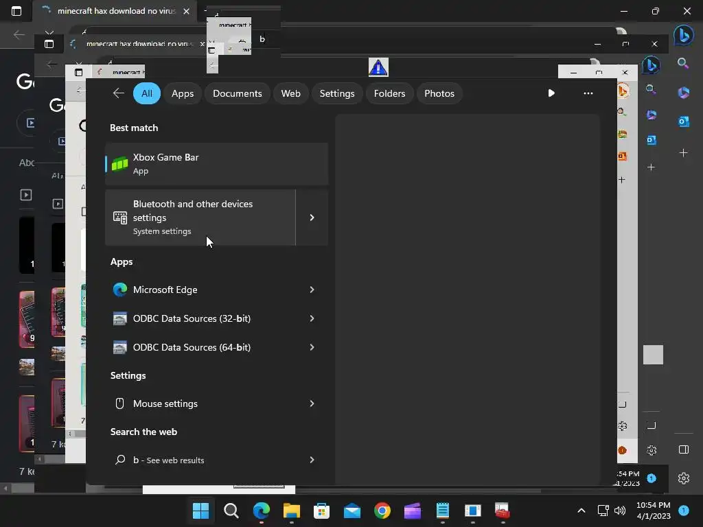Screen dimensions: 703x527
Task: Expand the Mouse settings chevron
Action: (312, 403)
